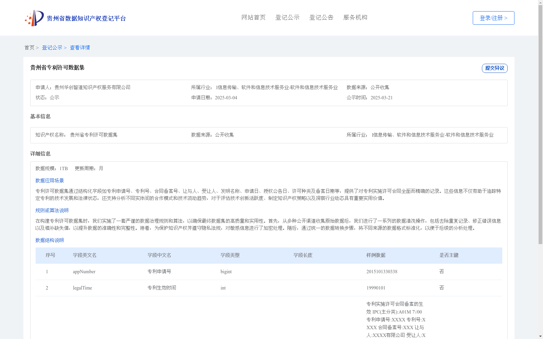Click the 字段英文名 column header
The height and width of the screenshot is (339, 543).
[x=85, y=255]
